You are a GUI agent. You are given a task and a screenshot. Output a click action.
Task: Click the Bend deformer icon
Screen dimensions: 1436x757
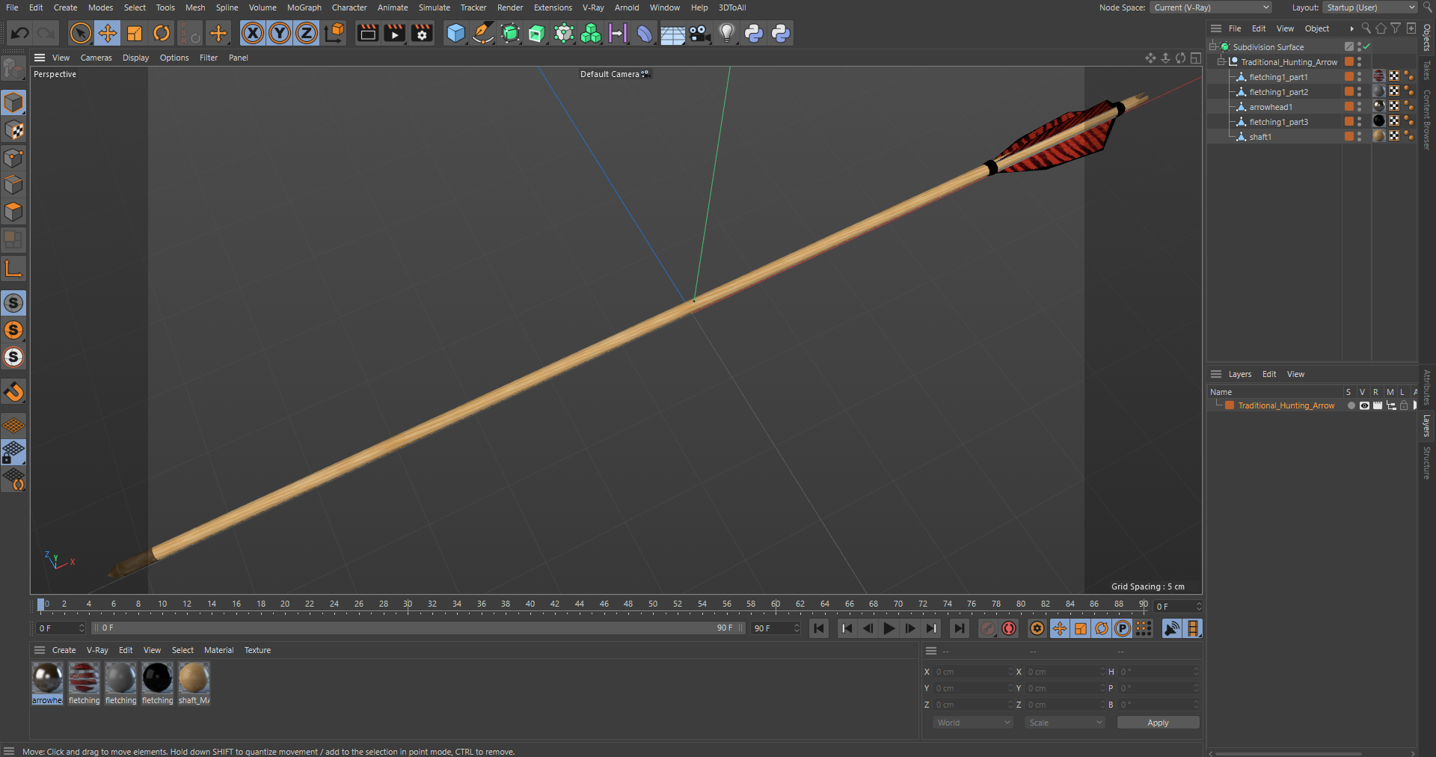pos(645,33)
